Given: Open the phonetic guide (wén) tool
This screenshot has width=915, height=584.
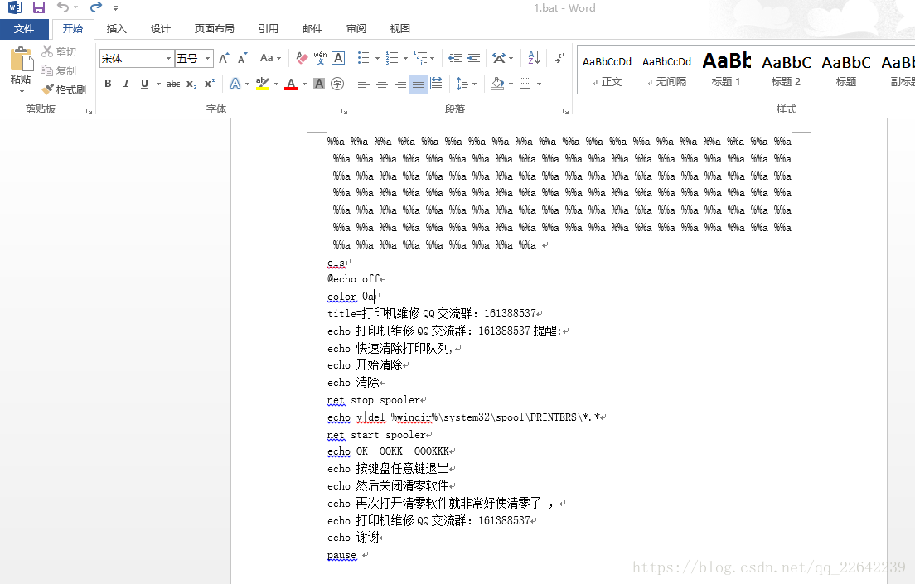Looking at the screenshot, I should coord(321,58).
